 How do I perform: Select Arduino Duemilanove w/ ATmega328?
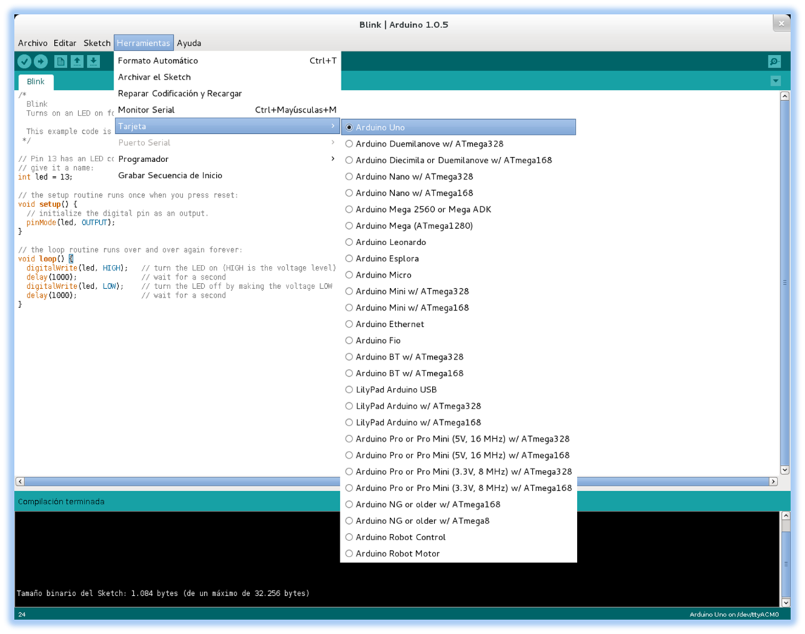459,144
